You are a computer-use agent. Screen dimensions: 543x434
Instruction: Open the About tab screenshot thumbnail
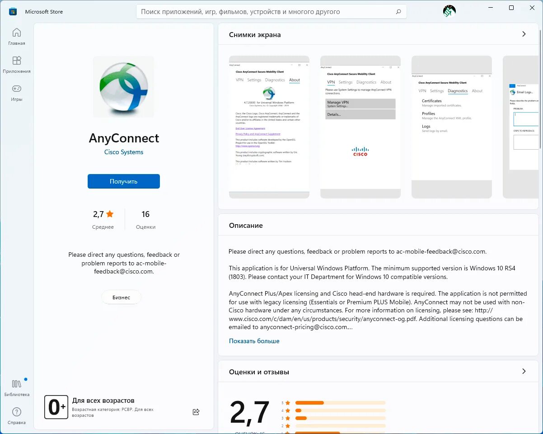click(x=269, y=127)
